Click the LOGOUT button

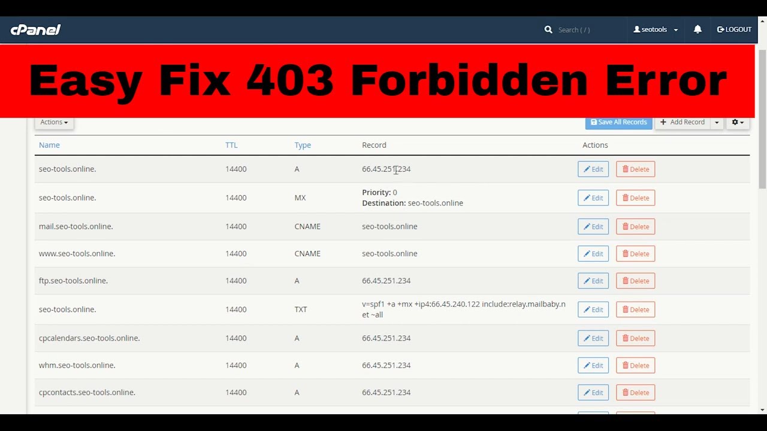pos(734,29)
